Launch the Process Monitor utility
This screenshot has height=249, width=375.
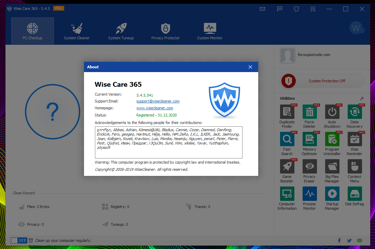[x=309, y=198]
